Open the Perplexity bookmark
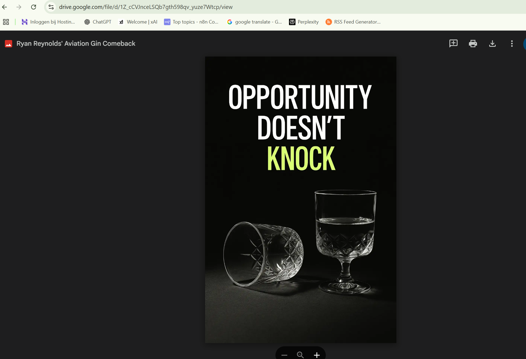526x359 pixels. [x=304, y=22]
